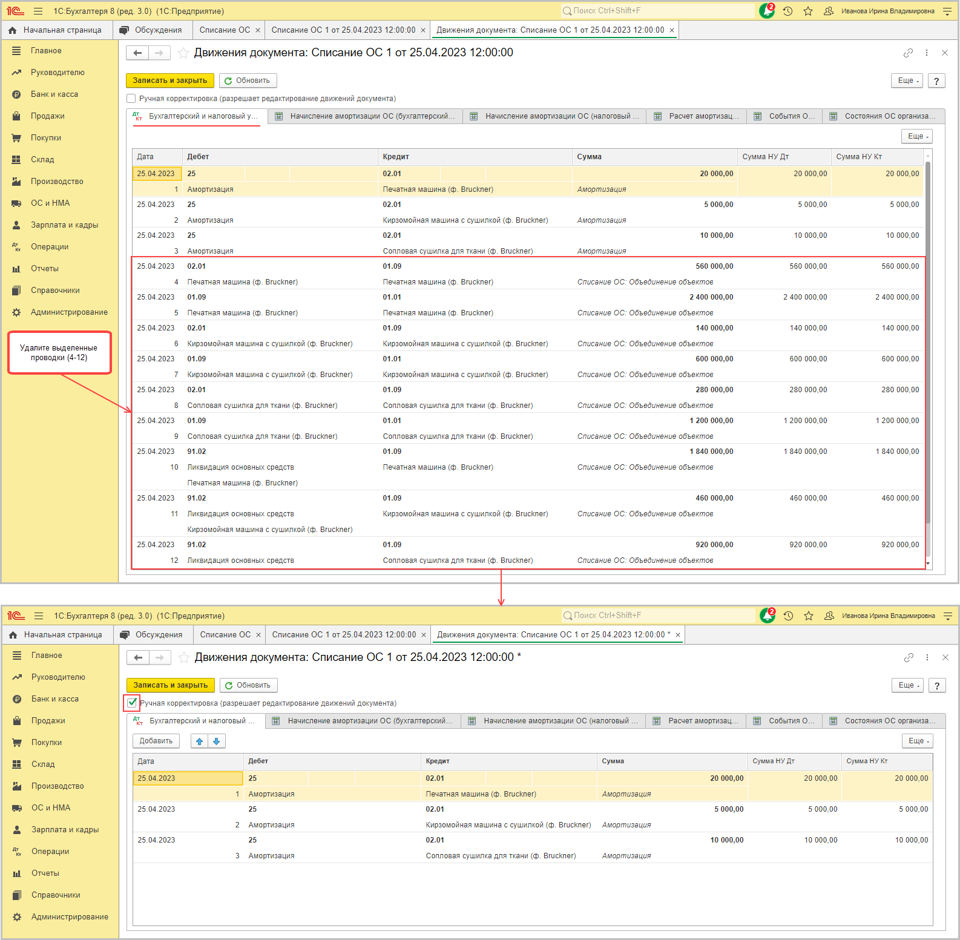Expand table Еще menu in bottom window

[x=918, y=741]
